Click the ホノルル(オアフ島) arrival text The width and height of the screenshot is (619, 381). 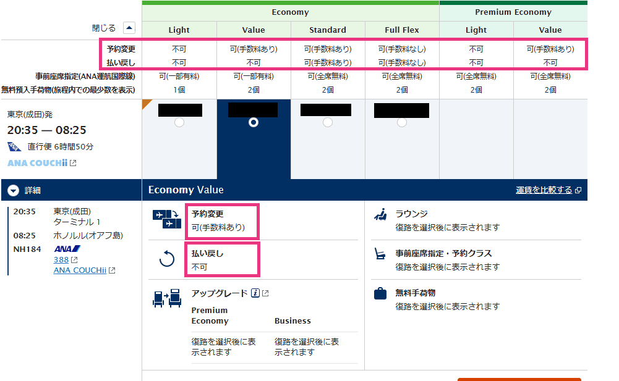pyautogui.click(x=88, y=236)
